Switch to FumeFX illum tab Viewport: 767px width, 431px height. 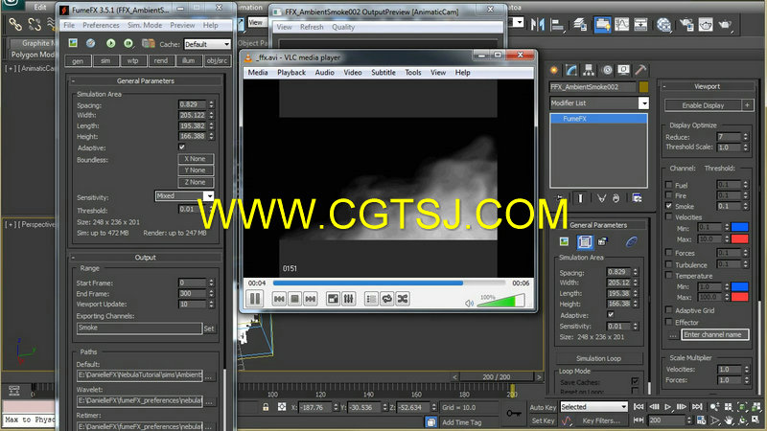188,61
